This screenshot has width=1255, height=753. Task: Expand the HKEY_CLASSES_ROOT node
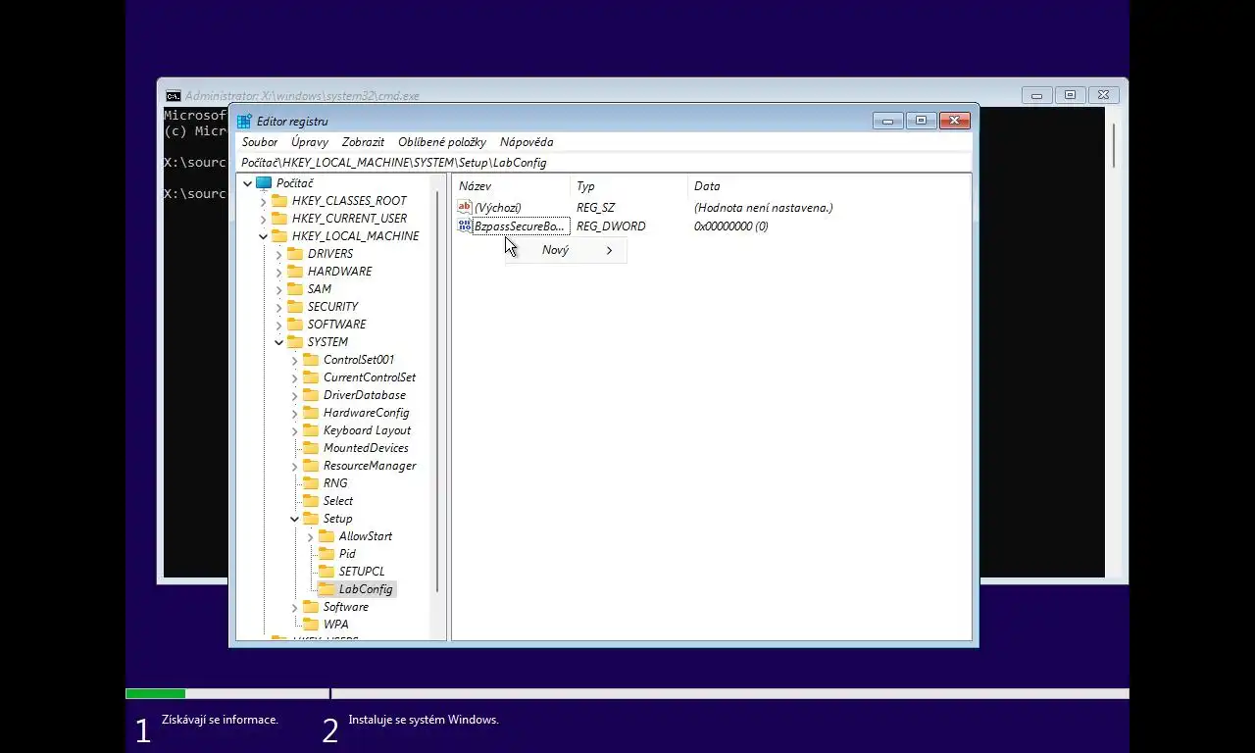click(263, 201)
